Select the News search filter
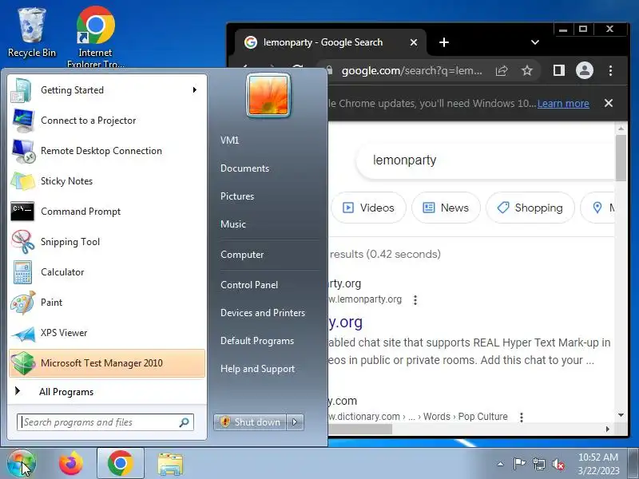This screenshot has height=479, width=639. (446, 208)
